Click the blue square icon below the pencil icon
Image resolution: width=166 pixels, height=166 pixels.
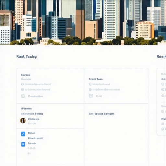(x=23, y=144)
